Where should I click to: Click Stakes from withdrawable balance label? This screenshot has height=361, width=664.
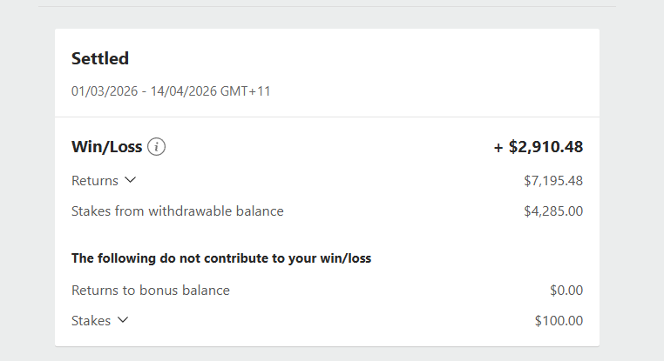(x=178, y=211)
